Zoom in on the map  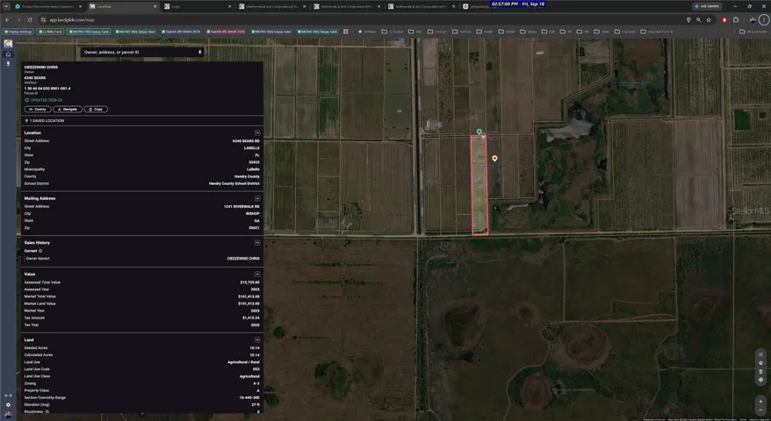tap(760, 402)
